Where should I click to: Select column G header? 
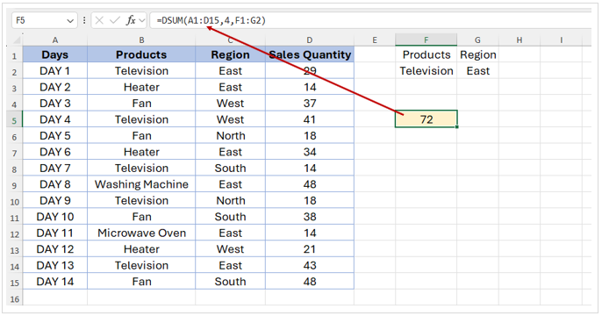(x=477, y=40)
